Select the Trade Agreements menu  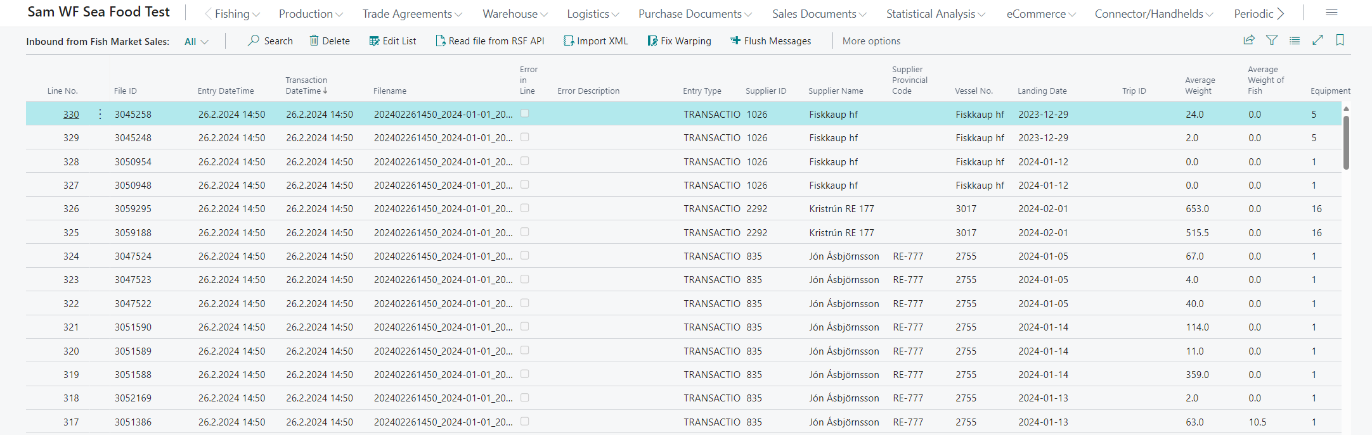pos(412,13)
